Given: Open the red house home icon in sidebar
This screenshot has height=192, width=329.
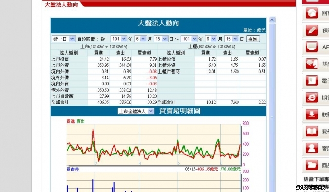Looking at the screenshot, I should click(312, 13).
